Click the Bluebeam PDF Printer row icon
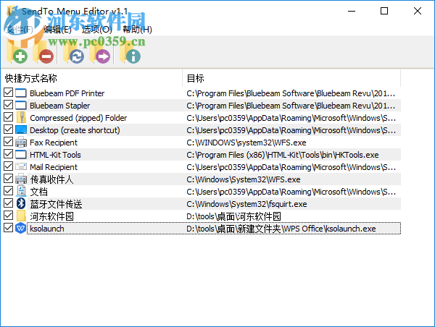The image size is (435, 327). [21, 93]
